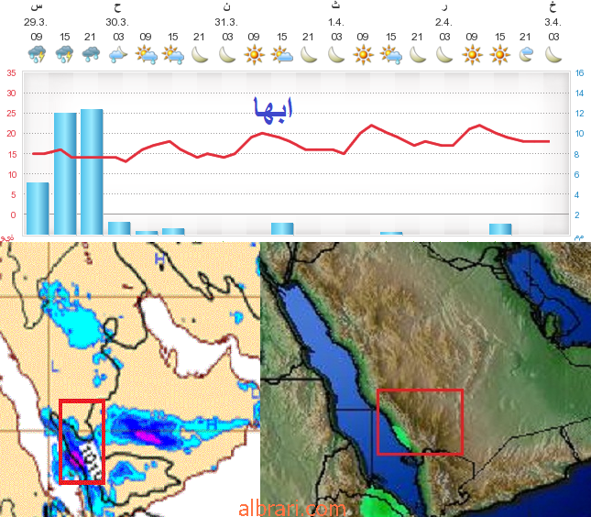Click the moon icon for 31.3. at 21
591x517 pixels.
pyautogui.click(x=309, y=55)
